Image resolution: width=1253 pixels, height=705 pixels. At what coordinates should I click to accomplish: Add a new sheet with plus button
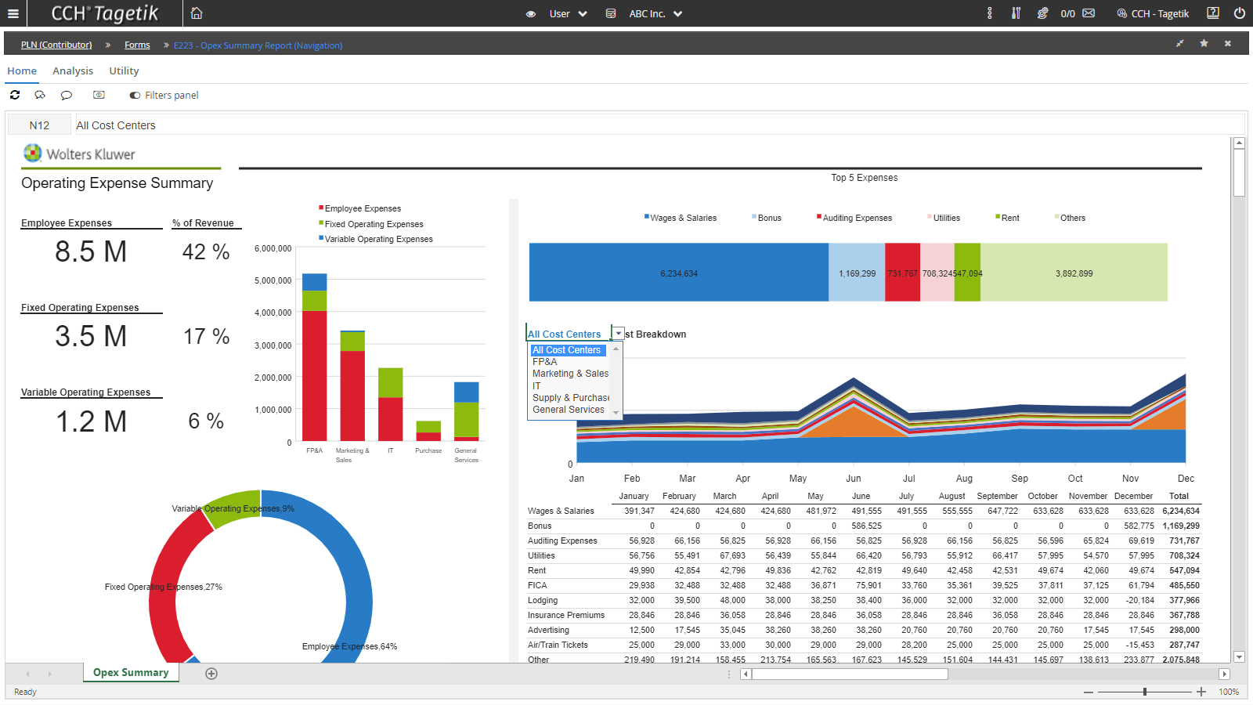pos(211,674)
